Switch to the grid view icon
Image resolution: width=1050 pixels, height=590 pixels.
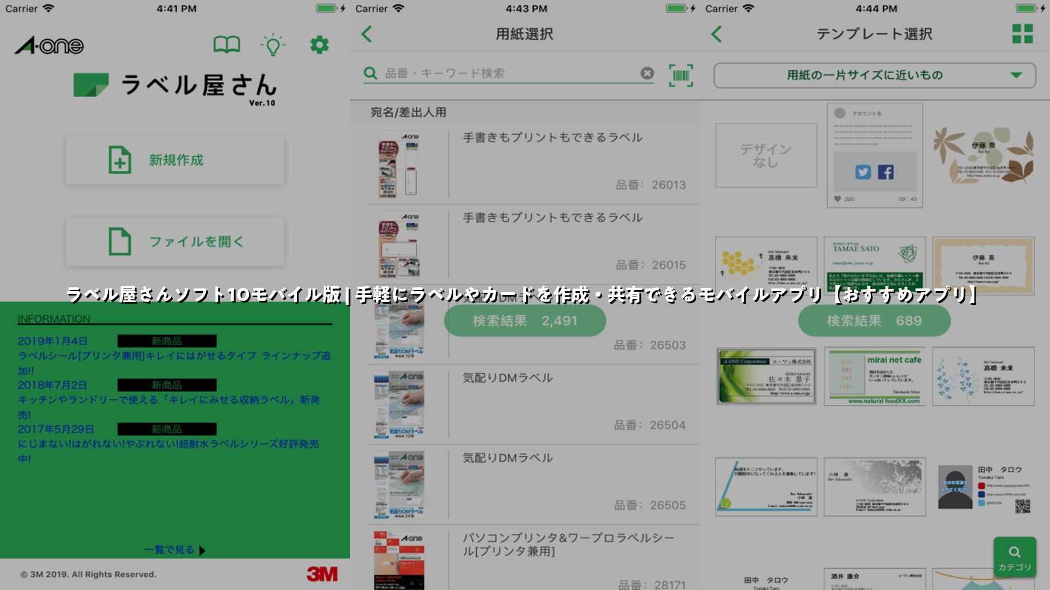pos(1023,34)
